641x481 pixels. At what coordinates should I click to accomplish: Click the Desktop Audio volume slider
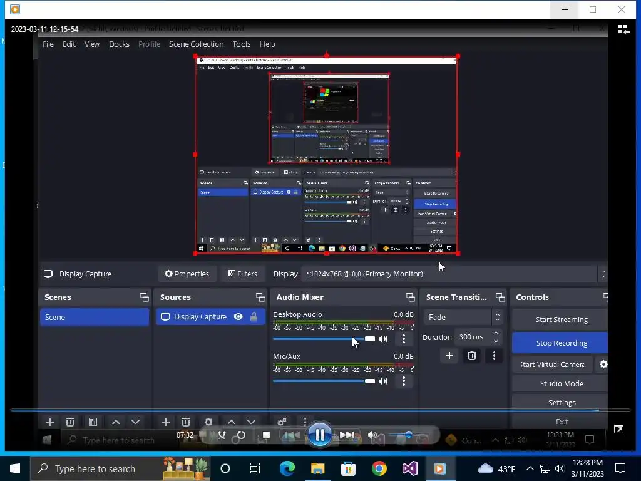pos(324,339)
